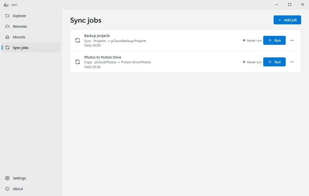The width and height of the screenshot is (309, 196).
Task: Click the 'Daily 02:00' schedule text
Action: point(92,45)
